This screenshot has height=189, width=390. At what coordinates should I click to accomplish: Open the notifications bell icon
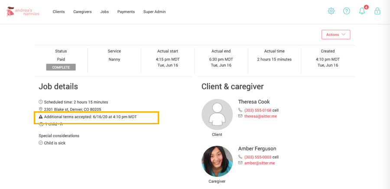click(362, 11)
